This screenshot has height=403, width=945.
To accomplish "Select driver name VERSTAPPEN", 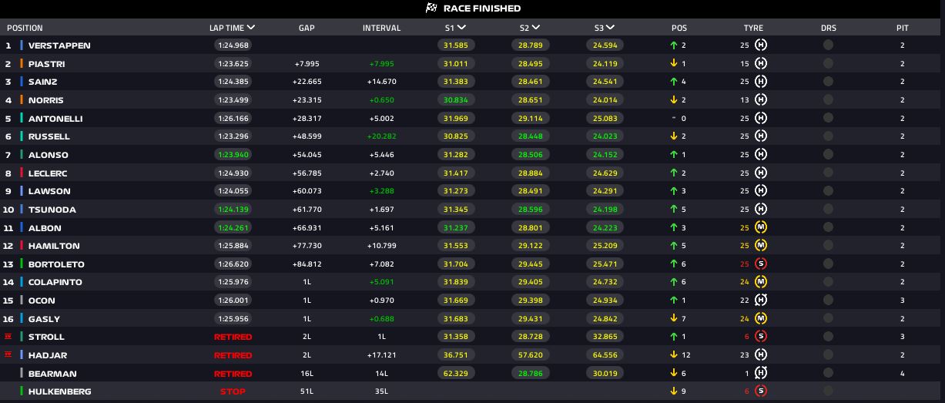I will [x=59, y=45].
